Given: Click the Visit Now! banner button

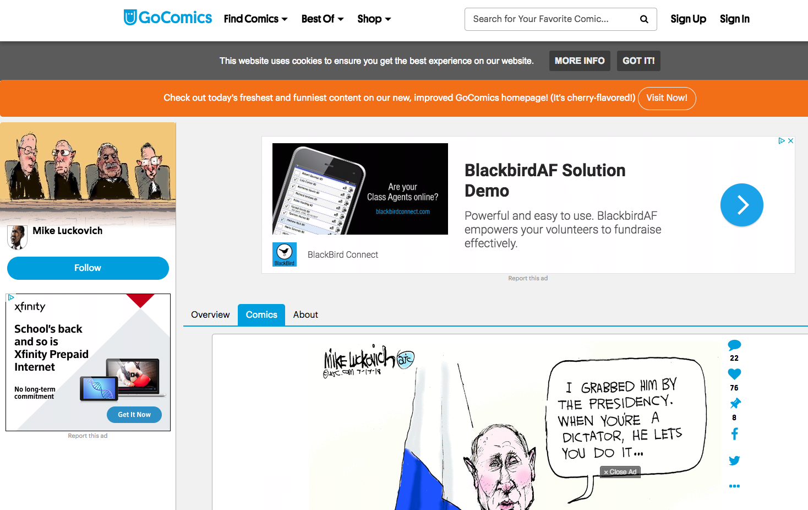Looking at the screenshot, I should pyautogui.click(x=667, y=98).
